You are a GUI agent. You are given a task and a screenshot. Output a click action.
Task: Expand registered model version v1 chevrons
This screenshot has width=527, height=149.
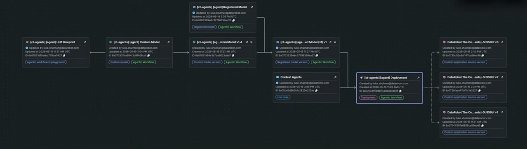[x=335, y=42]
